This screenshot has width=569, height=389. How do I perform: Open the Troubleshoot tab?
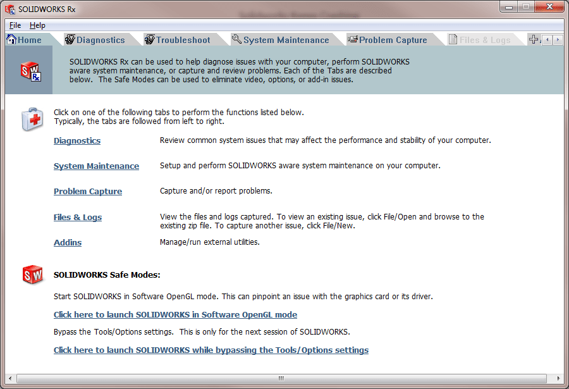pyautogui.click(x=177, y=40)
